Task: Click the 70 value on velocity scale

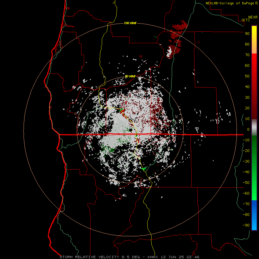Action: click(247, 55)
